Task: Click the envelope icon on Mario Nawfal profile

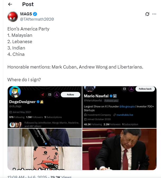Action: 124,89
